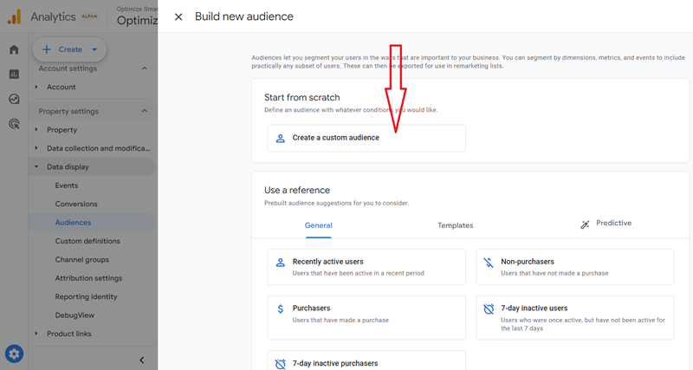Image resolution: width=693 pixels, height=370 pixels.
Task: Switch to the Templates tab
Action: (x=456, y=225)
